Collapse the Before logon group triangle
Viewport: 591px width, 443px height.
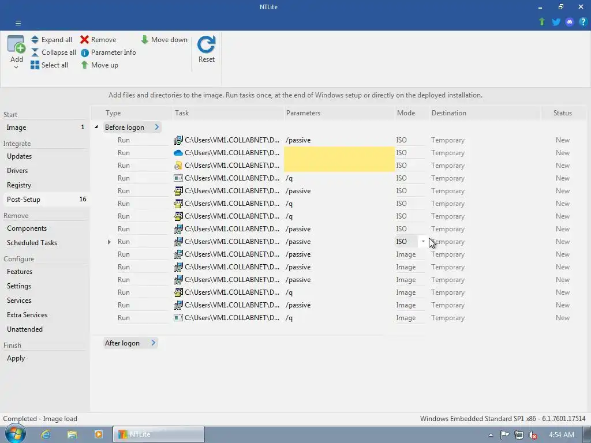(x=96, y=127)
